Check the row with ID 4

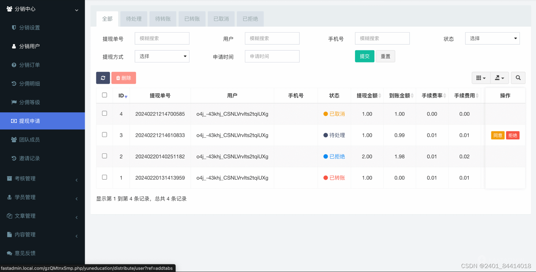(x=104, y=113)
